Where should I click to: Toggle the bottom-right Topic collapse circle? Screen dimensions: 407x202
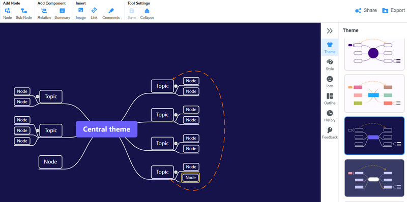[x=176, y=172]
